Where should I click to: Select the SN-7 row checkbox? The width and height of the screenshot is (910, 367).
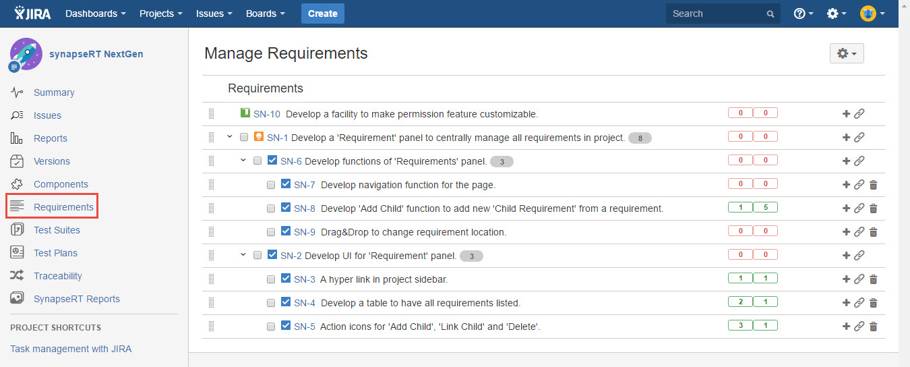click(271, 185)
